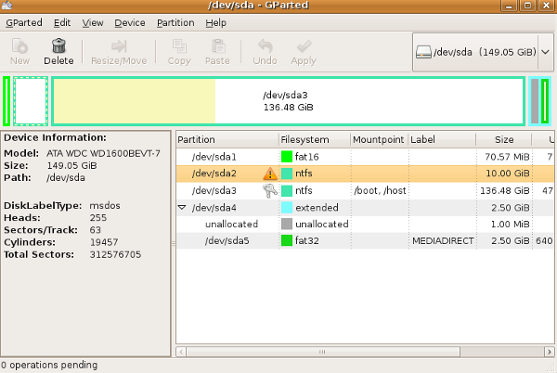The width and height of the screenshot is (557, 373).
Task: Click the Paste partition toolbar icon
Action: (x=218, y=46)
